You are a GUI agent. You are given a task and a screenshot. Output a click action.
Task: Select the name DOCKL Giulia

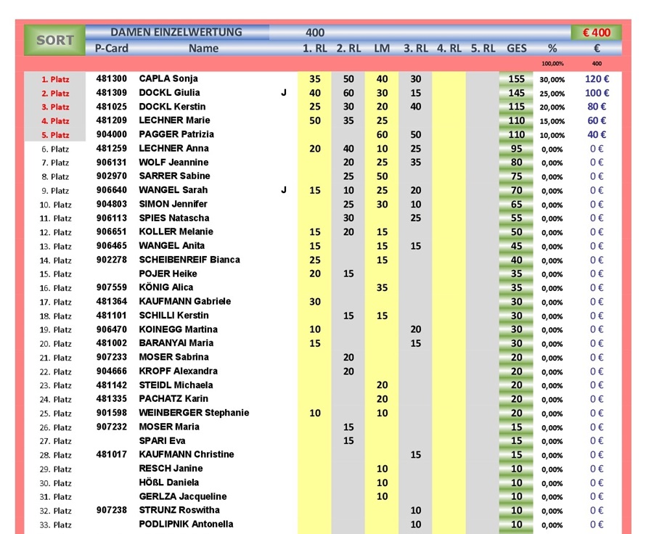[x=169, y=93]
